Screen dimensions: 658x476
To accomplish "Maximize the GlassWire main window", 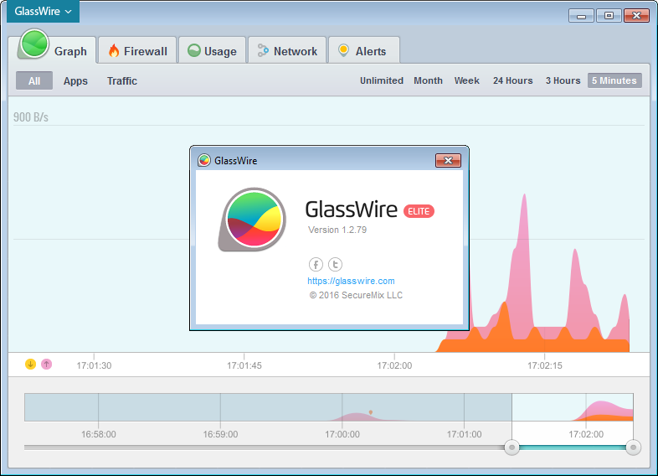I will (609, 16).
